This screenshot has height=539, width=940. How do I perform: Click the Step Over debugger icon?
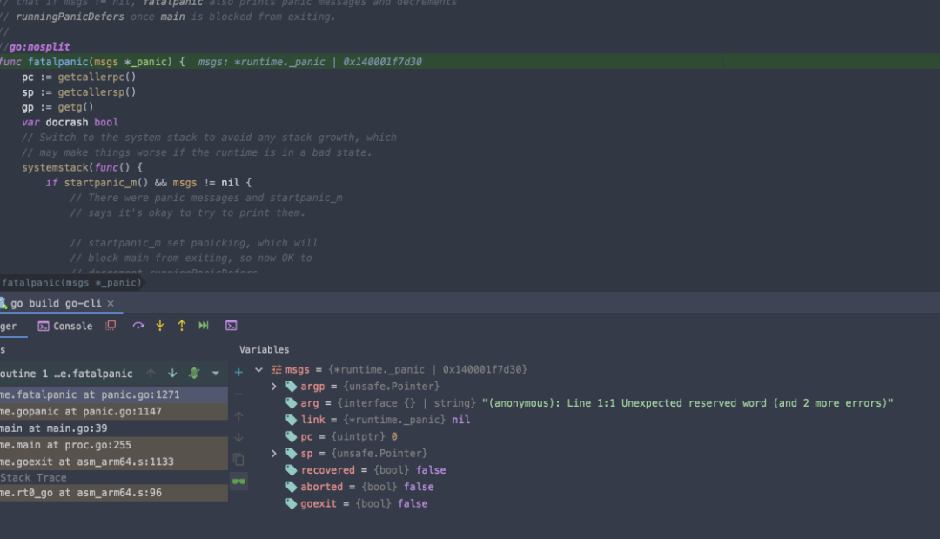coord(138,326)
